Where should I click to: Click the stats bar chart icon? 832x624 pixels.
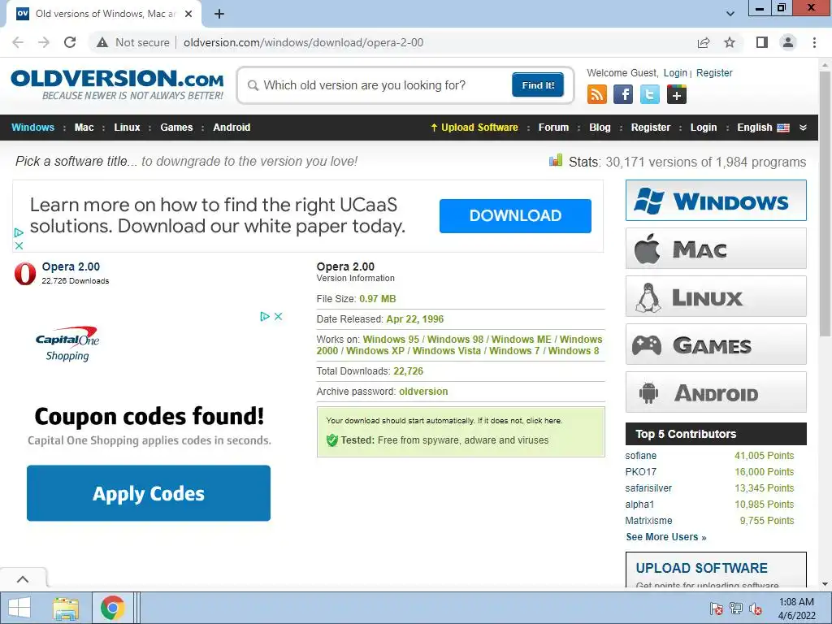[556, 160]
